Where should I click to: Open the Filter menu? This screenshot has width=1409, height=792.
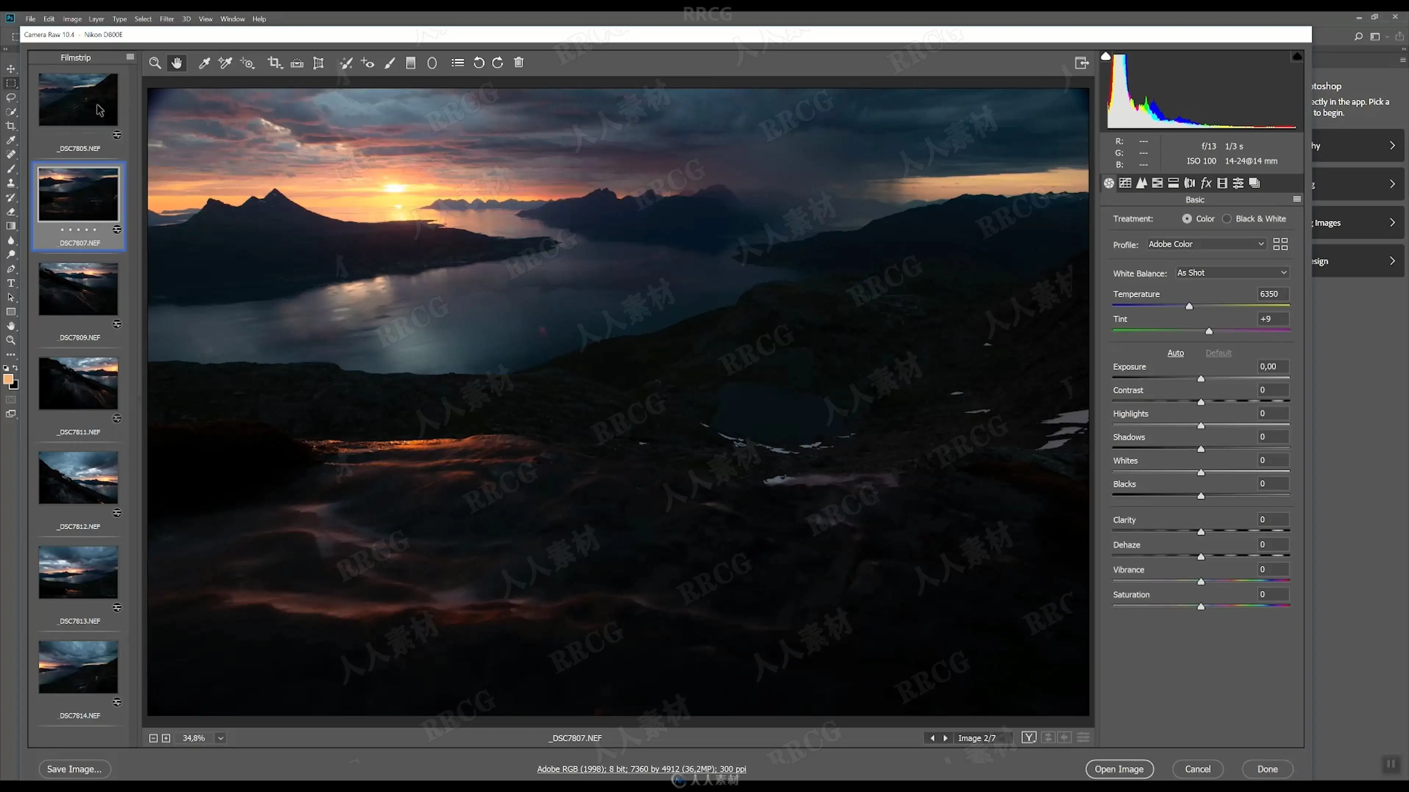pos(166,19)
